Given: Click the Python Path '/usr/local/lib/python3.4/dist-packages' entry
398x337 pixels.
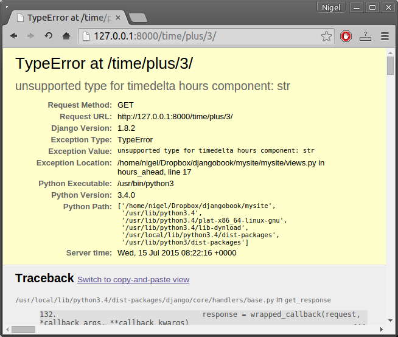Looking at the screenshot, I should [x=200, y=235].
